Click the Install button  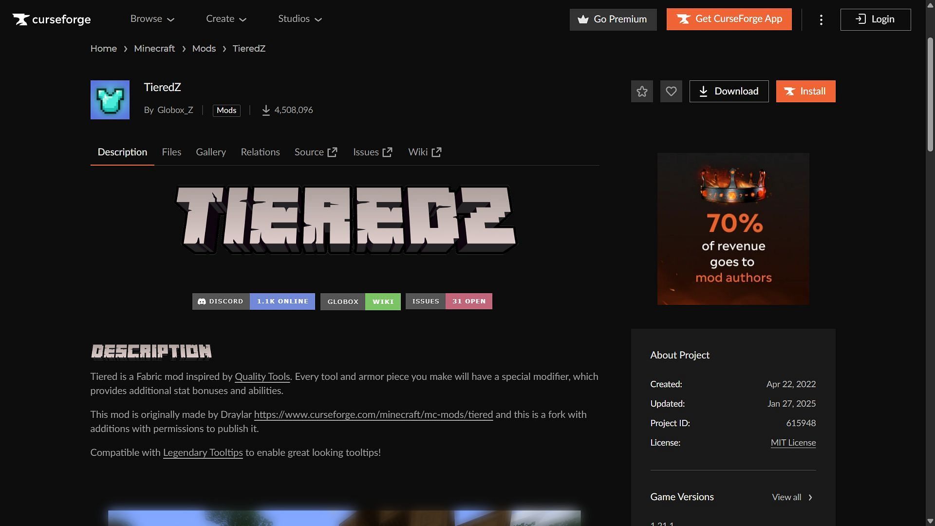pos(805,92)
